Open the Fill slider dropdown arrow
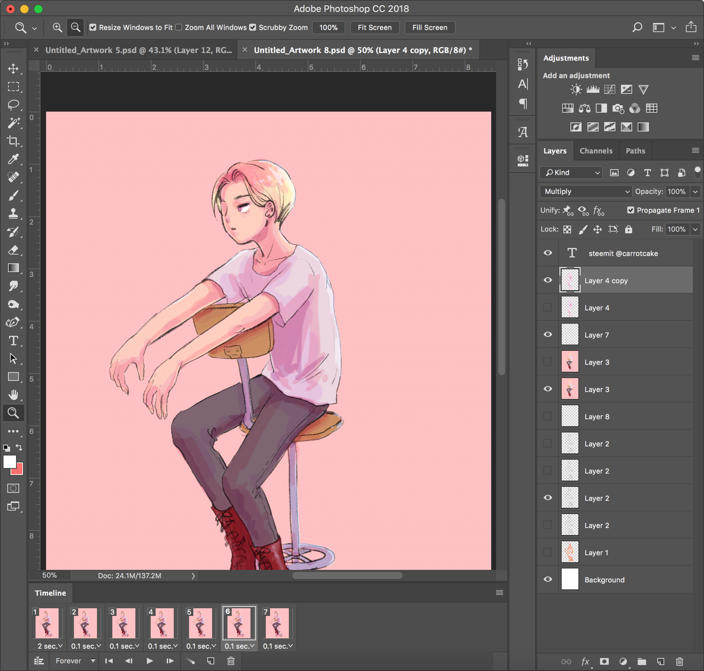 pyautogui.click(x=695, y=229)
